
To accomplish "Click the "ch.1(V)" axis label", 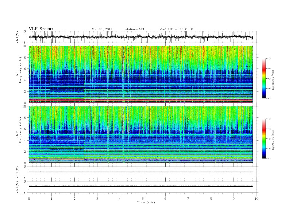I will click(18, 37).
